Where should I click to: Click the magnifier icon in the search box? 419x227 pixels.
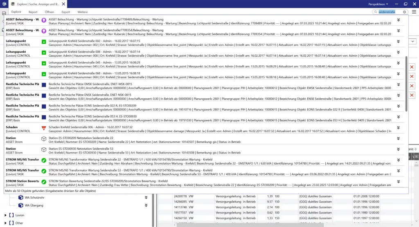(x=376, y=12)
